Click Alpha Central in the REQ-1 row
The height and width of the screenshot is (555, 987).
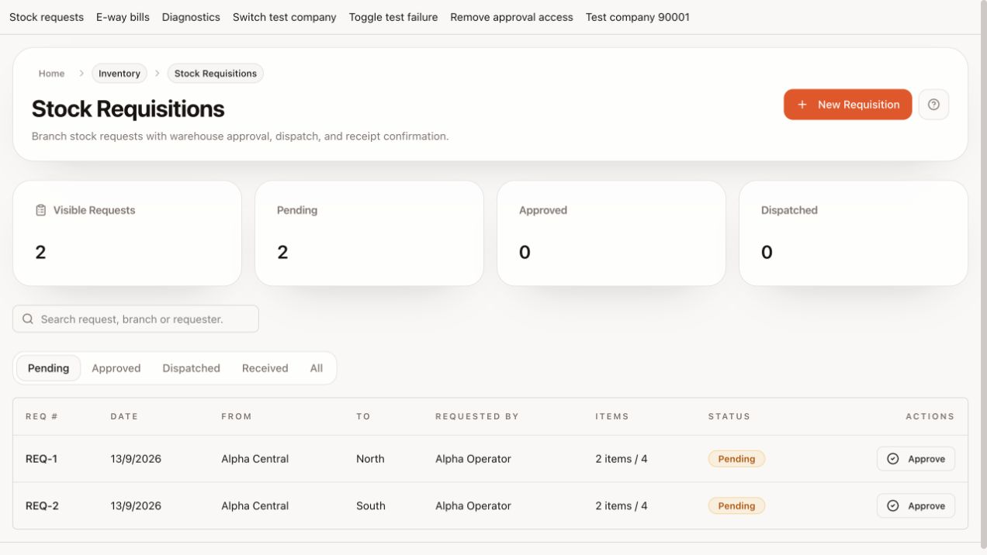[x=255, y=459]
